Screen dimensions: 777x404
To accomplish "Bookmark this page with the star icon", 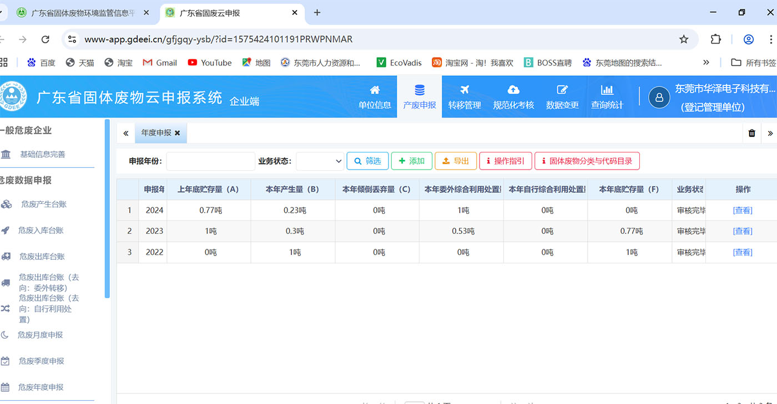I will pyautogui.click(x=684, y=39).
